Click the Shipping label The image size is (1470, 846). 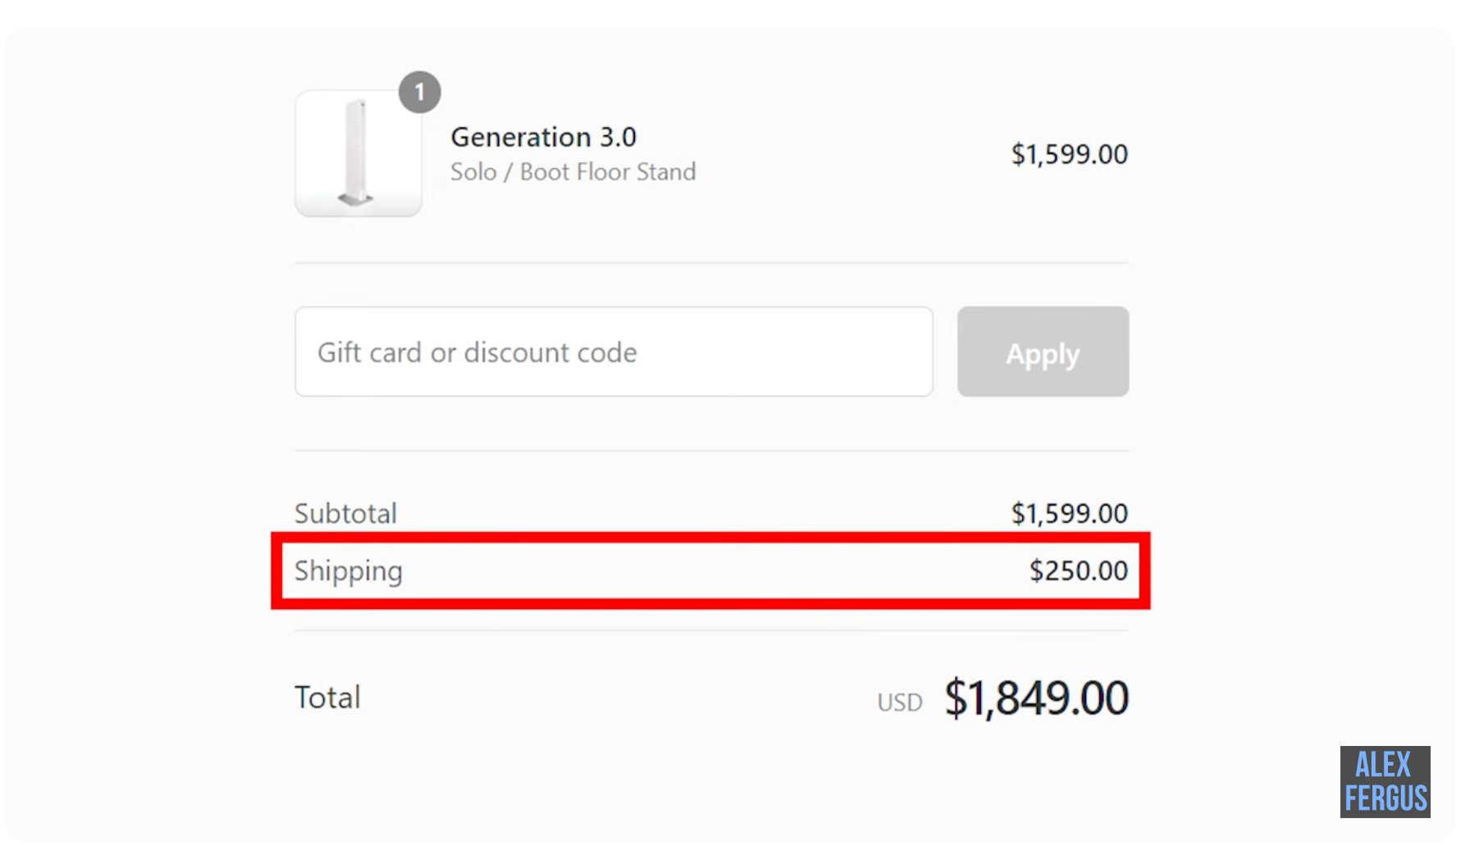coord(349,571)
